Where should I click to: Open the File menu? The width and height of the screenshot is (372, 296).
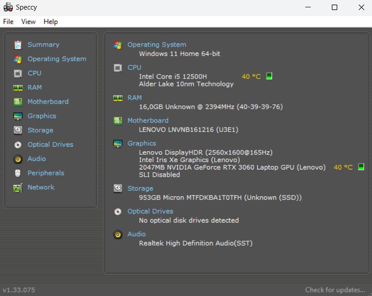(8, 21)
